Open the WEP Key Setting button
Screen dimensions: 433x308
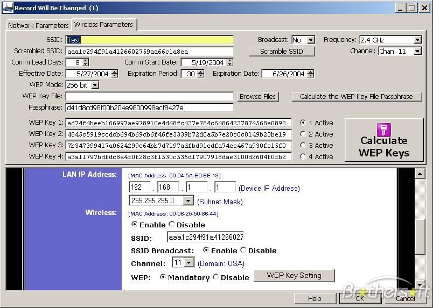[x=294, y=275]
